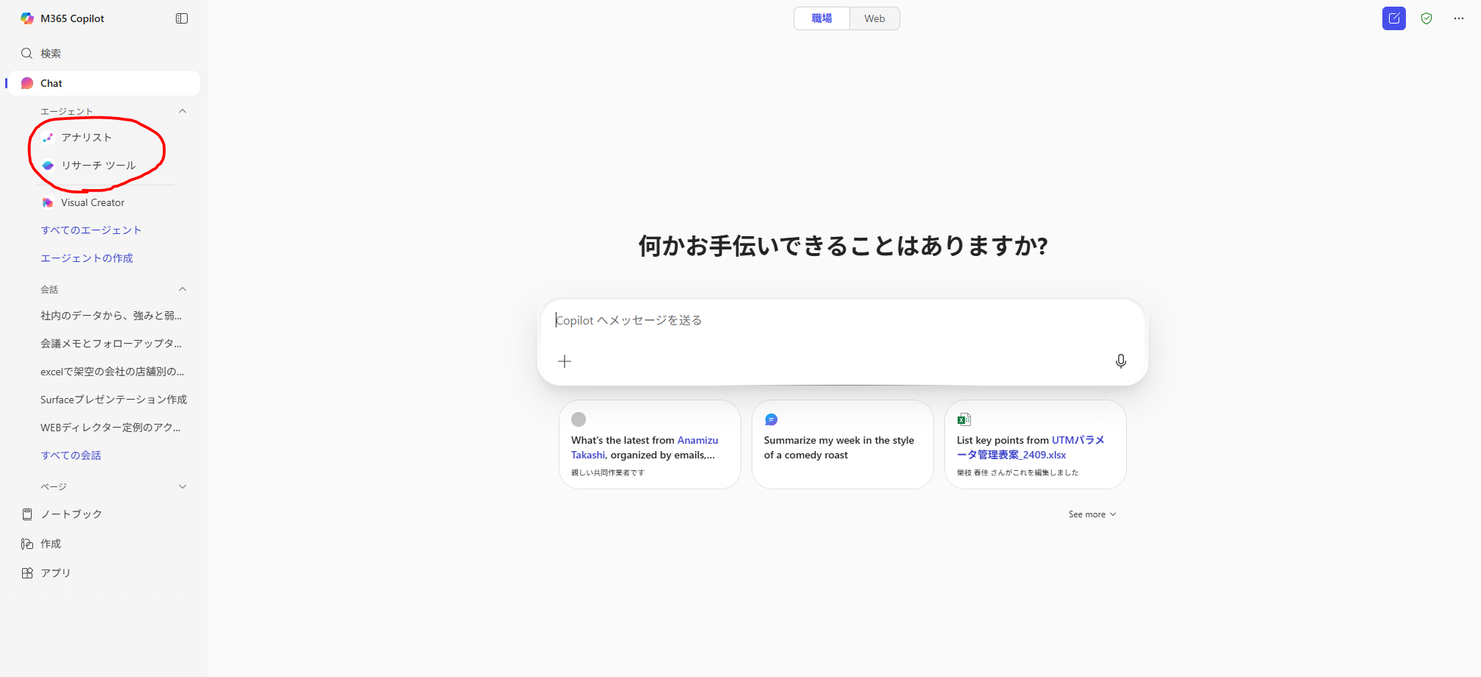
Task: Open the アナリスト agent
Action: coord(86,138)
